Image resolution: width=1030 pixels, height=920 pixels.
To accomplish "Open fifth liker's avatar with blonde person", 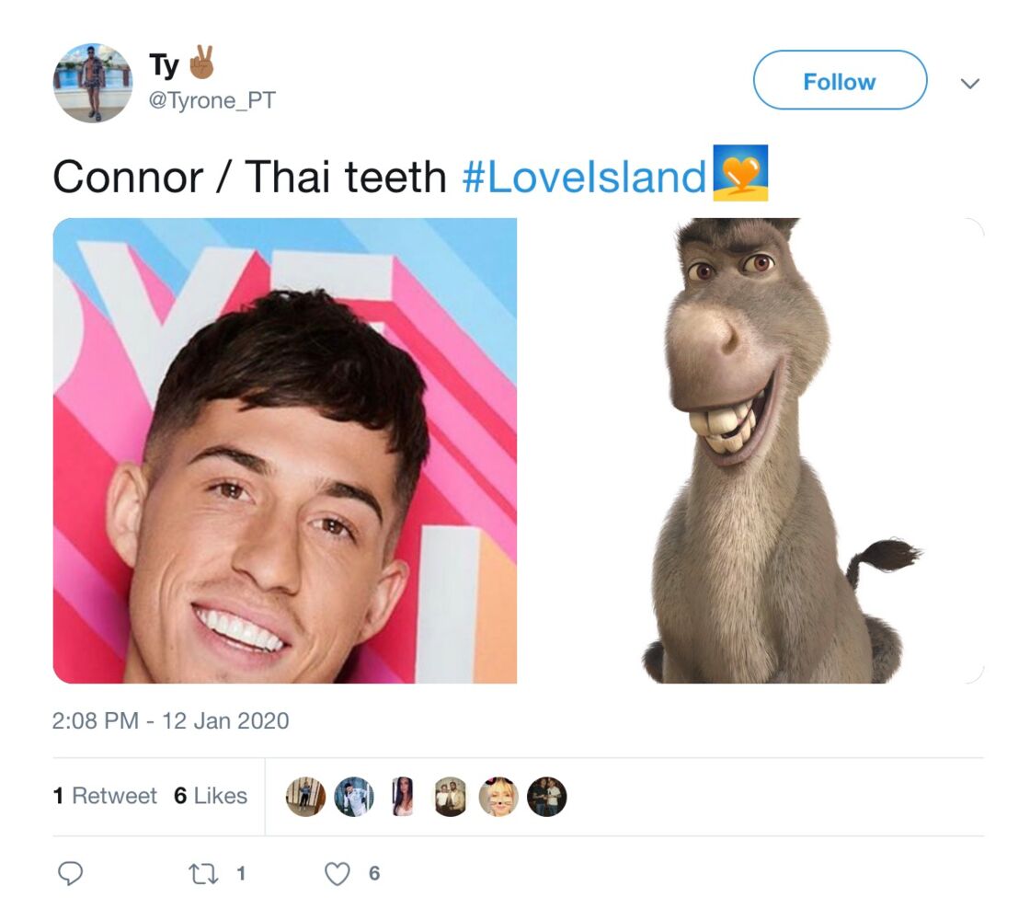I will [498, 797].
